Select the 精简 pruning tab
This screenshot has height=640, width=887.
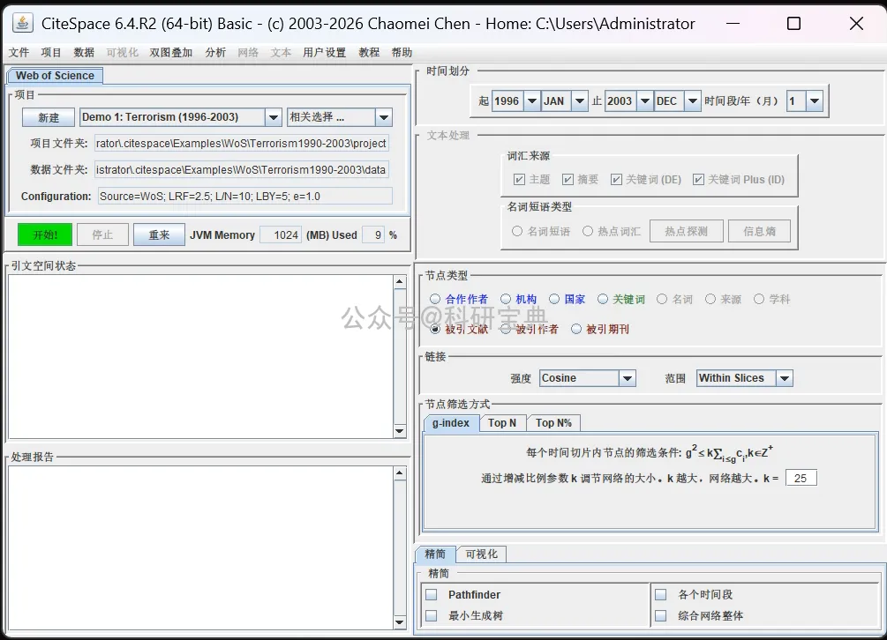pyautogui.click(x=435, y=554)
